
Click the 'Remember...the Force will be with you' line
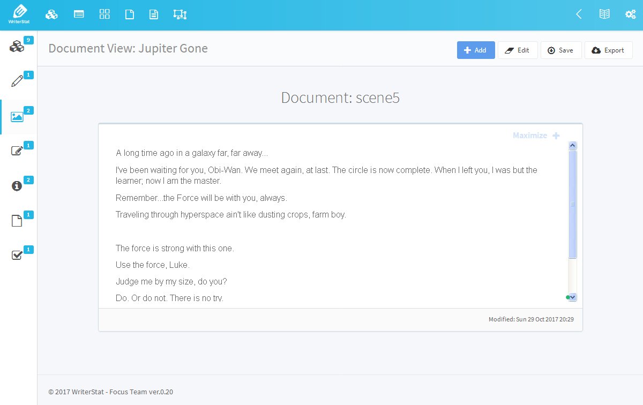point(201,198)
